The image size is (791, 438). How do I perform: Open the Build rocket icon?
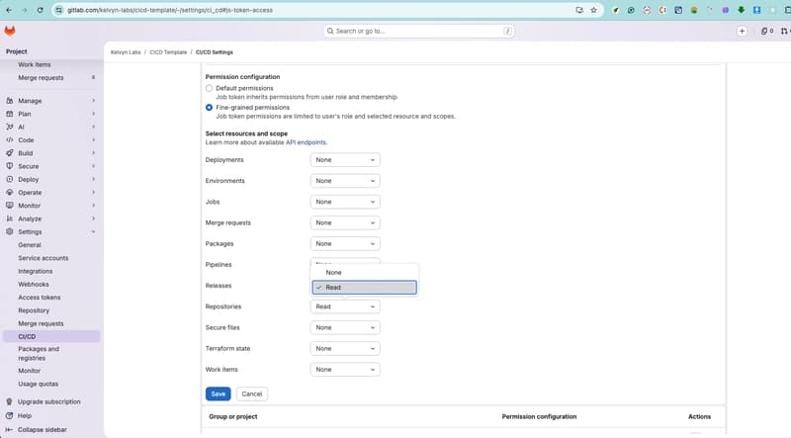click(10, 153)
